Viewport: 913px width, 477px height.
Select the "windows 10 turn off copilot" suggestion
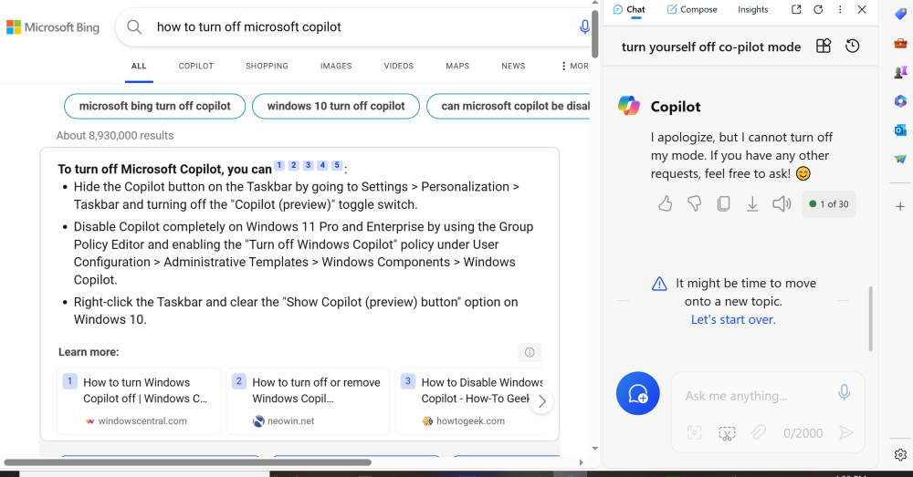coord(335,106)
